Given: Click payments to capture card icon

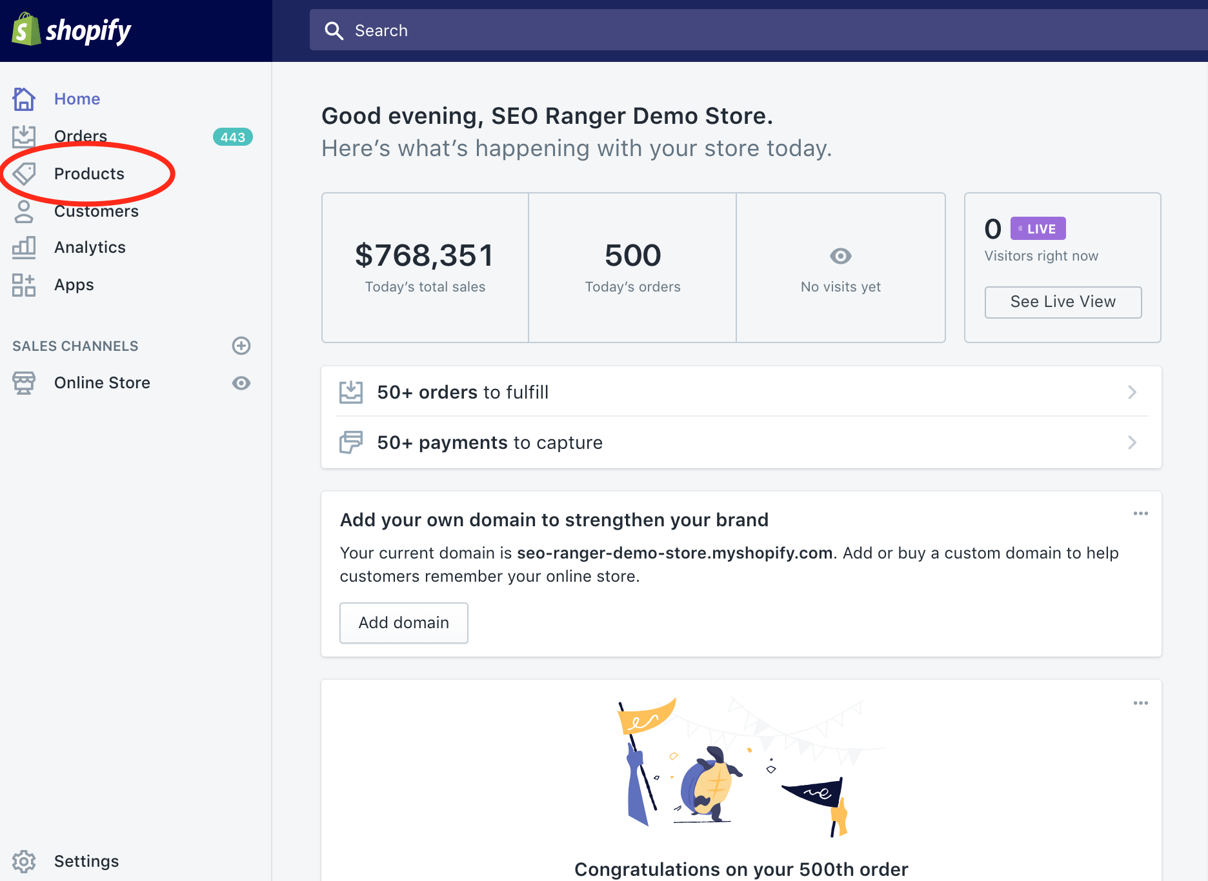Looking at the screenshot, I should [351, 442].
